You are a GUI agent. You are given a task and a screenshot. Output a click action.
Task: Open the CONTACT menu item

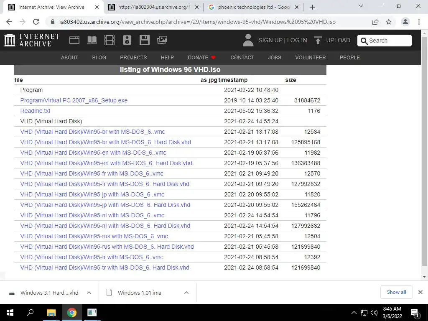242,58
